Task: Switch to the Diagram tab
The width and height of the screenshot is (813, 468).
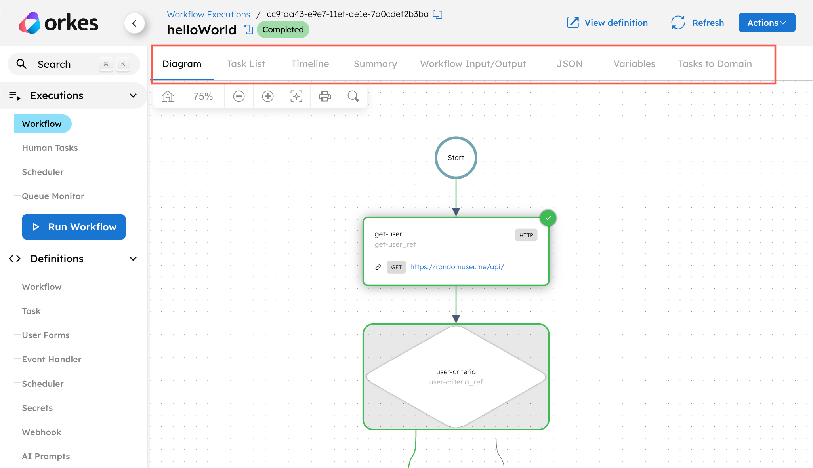Action: pos(182,64)
